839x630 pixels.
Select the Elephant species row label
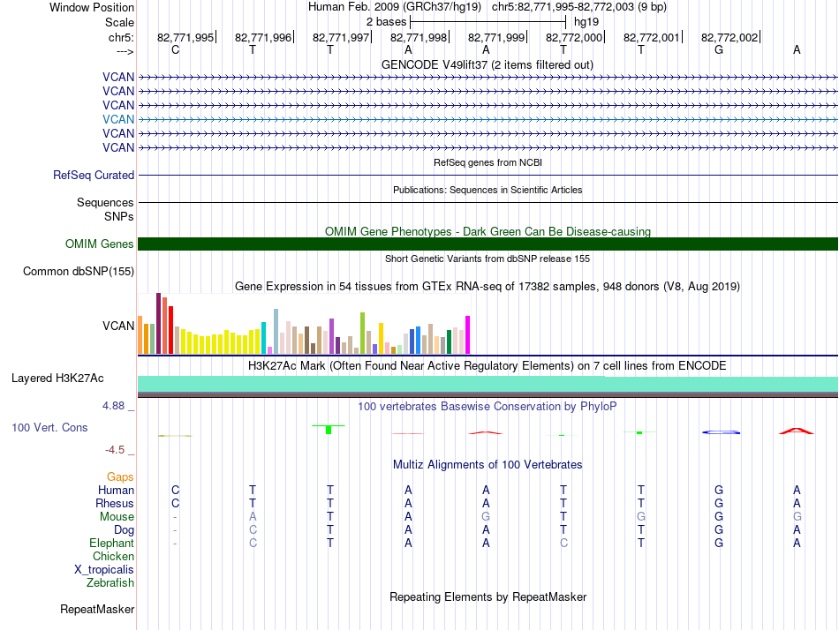point(111,543)
